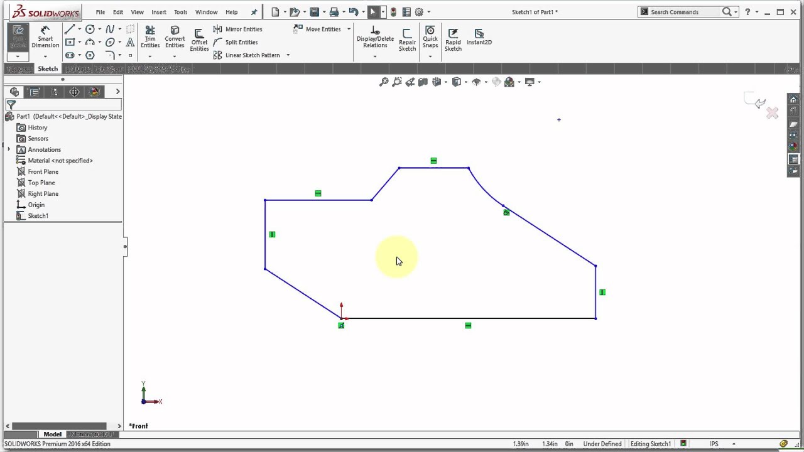Click the confirmation corner cancel X
The image size is (804, 452).
(x=772, y=113)
